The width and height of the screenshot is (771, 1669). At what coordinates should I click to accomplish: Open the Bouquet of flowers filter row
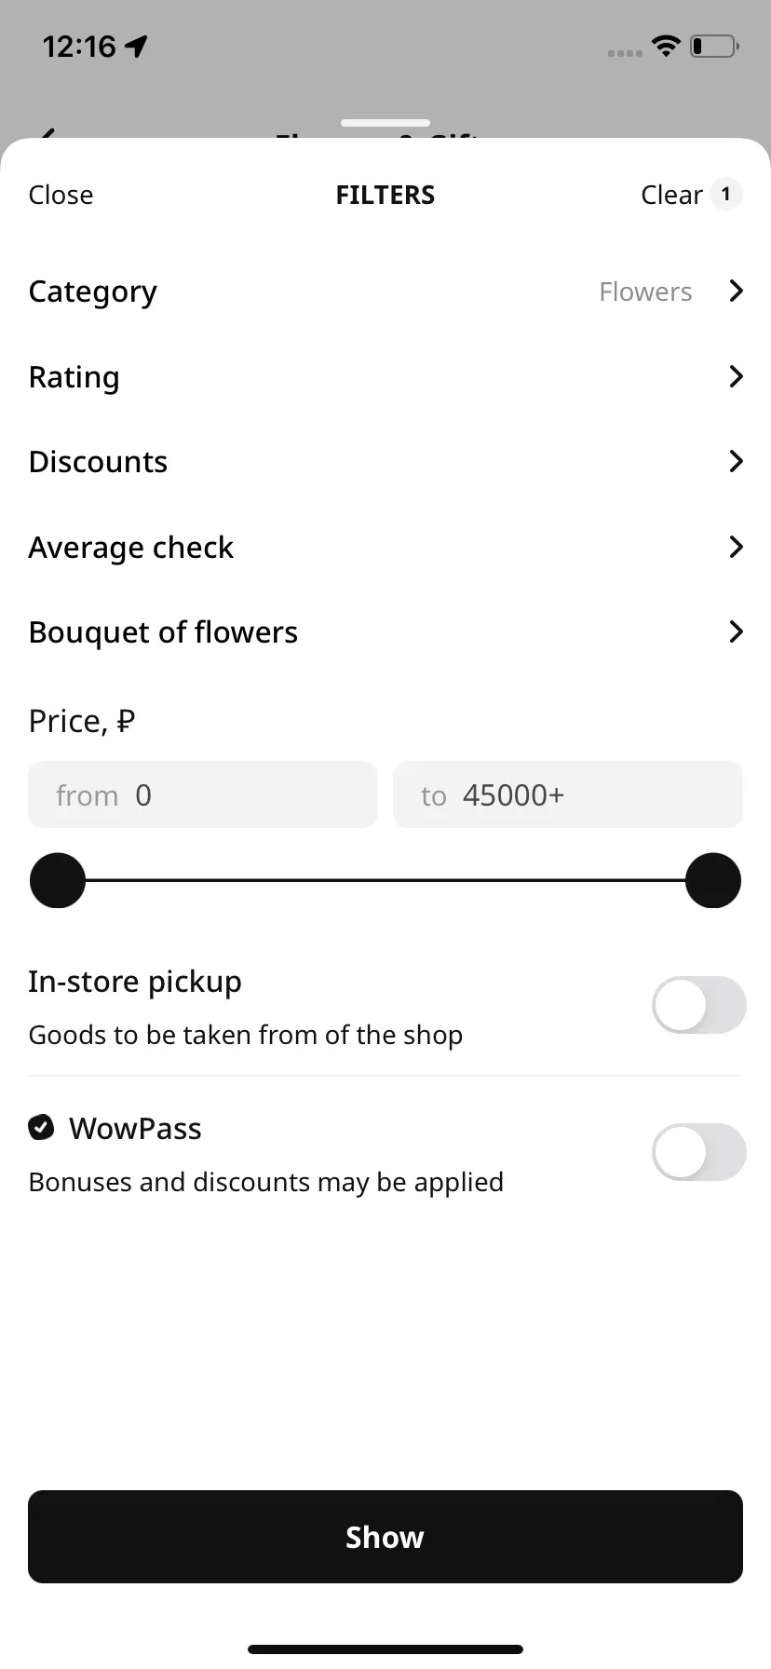[385, 631]
